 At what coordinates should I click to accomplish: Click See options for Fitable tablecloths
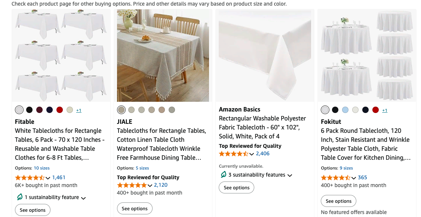(x=33, y=210)
